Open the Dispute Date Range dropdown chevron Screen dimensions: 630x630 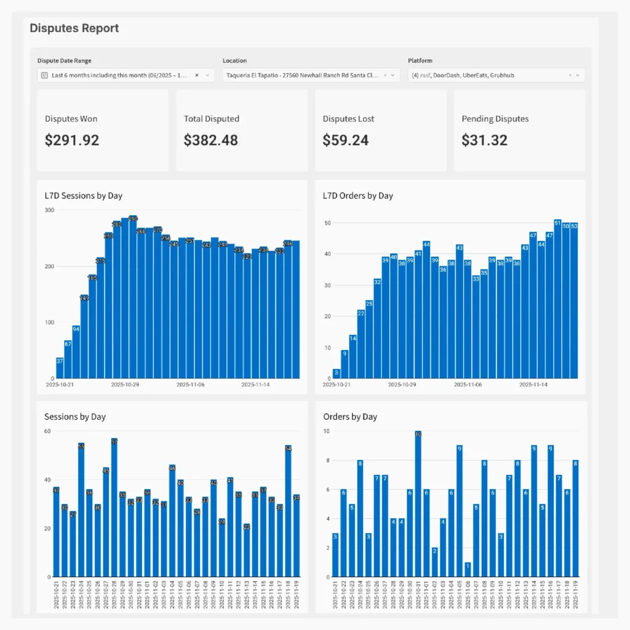(207, 75)
